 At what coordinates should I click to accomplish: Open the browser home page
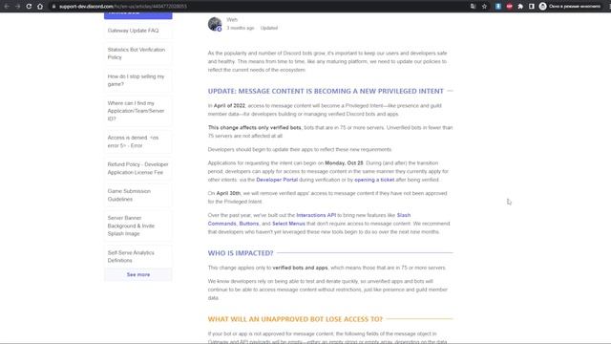coord(40,7)
